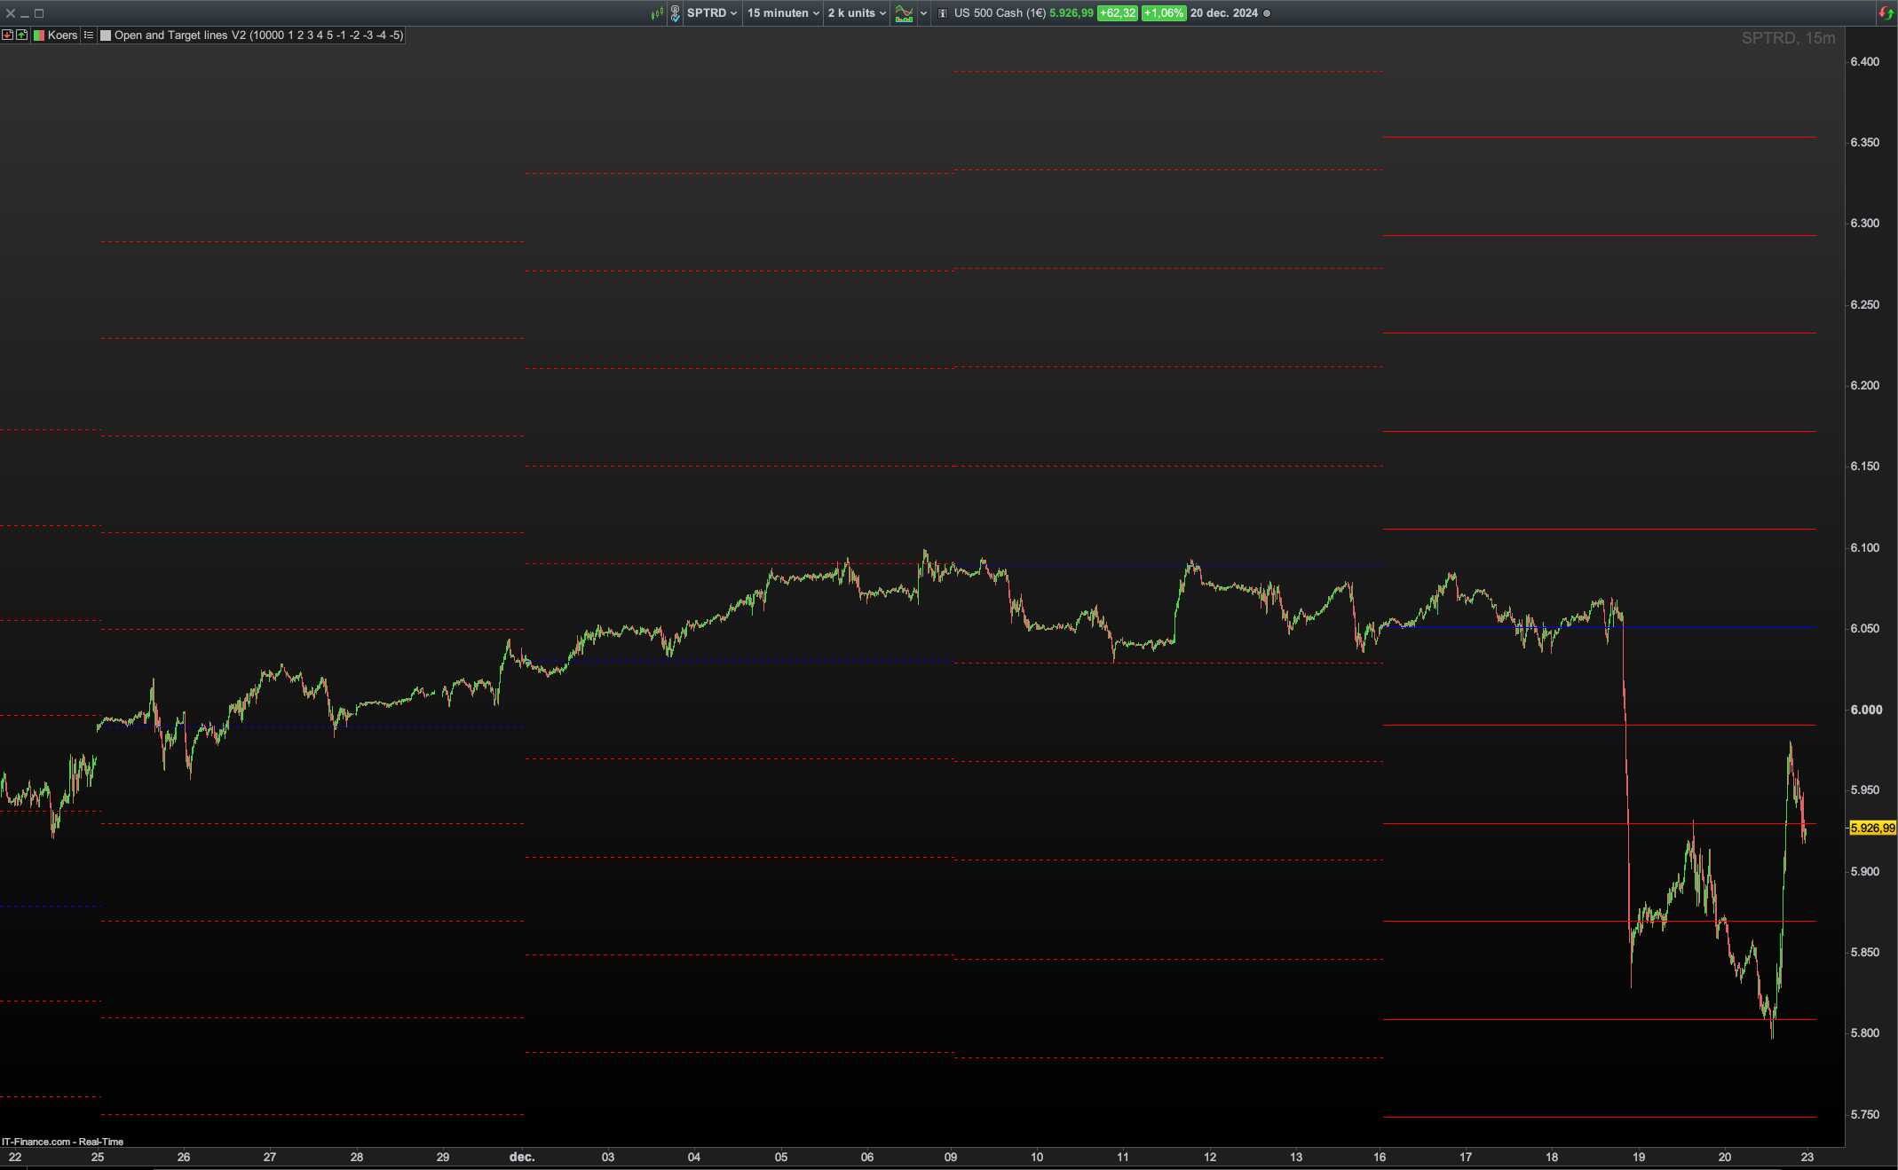Expand the SPTRD instrument dropdown
Viewport: 1898px width, 1170px height.
click(x=711, y=13)
